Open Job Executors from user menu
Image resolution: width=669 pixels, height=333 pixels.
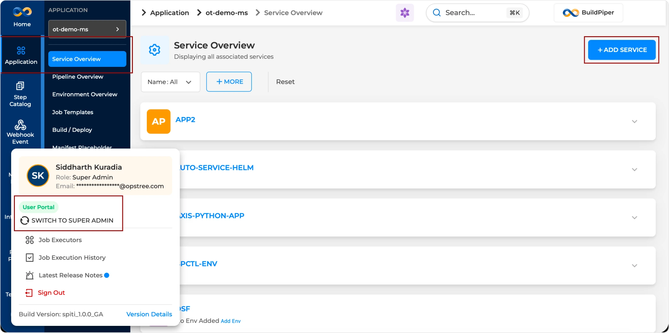[60, 240]
